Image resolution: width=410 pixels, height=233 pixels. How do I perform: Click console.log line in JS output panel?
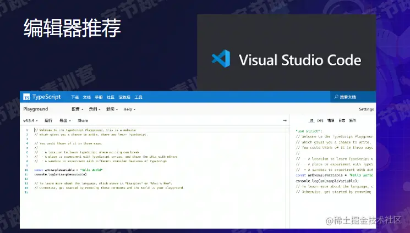click(327, 181)
